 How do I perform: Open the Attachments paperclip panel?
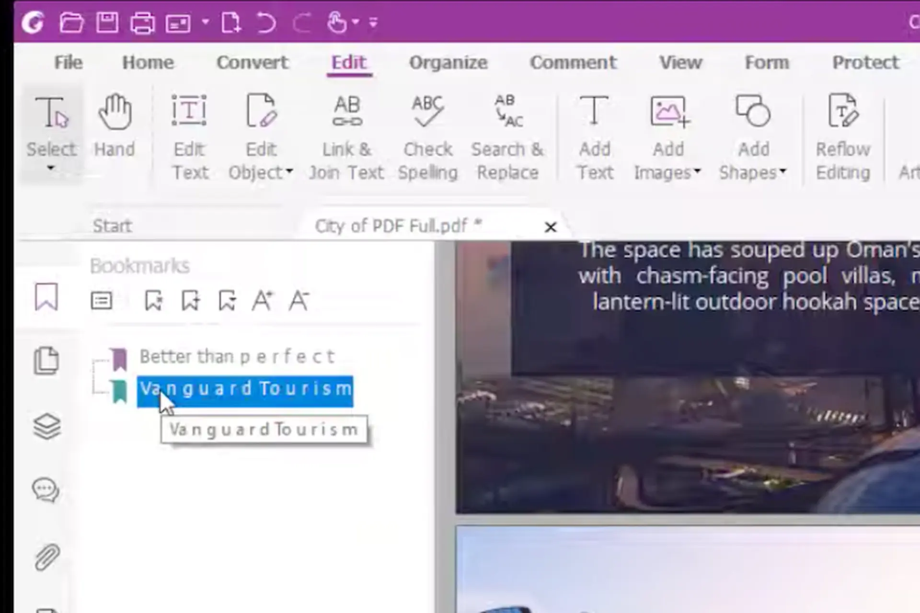[47, 557]
